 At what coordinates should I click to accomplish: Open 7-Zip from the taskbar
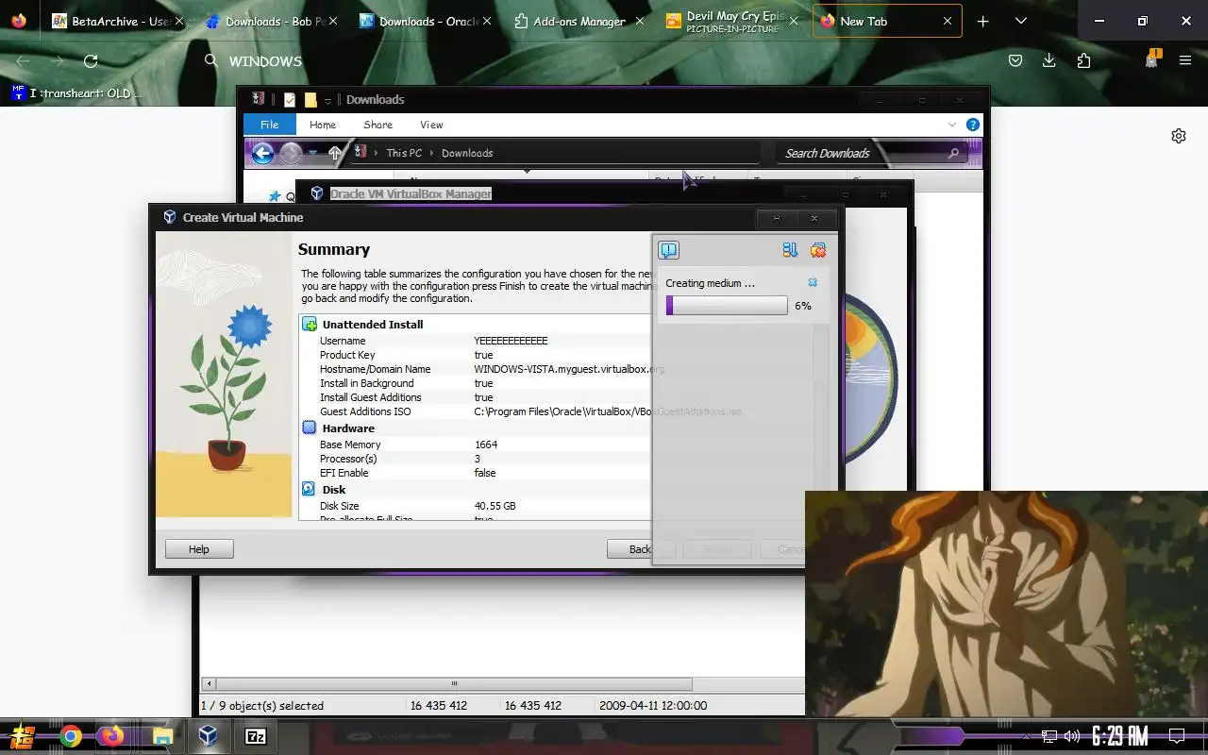(255, 737)
